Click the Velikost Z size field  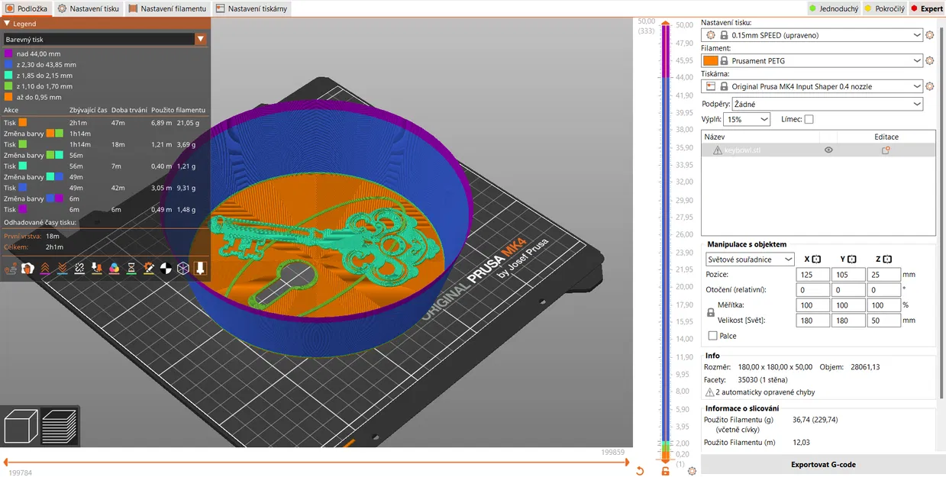coord(883,321)
